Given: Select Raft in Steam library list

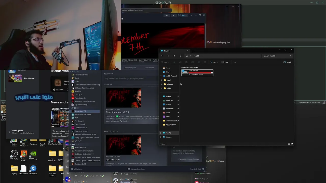Looking at the screenshot, I should click(76, 118).
